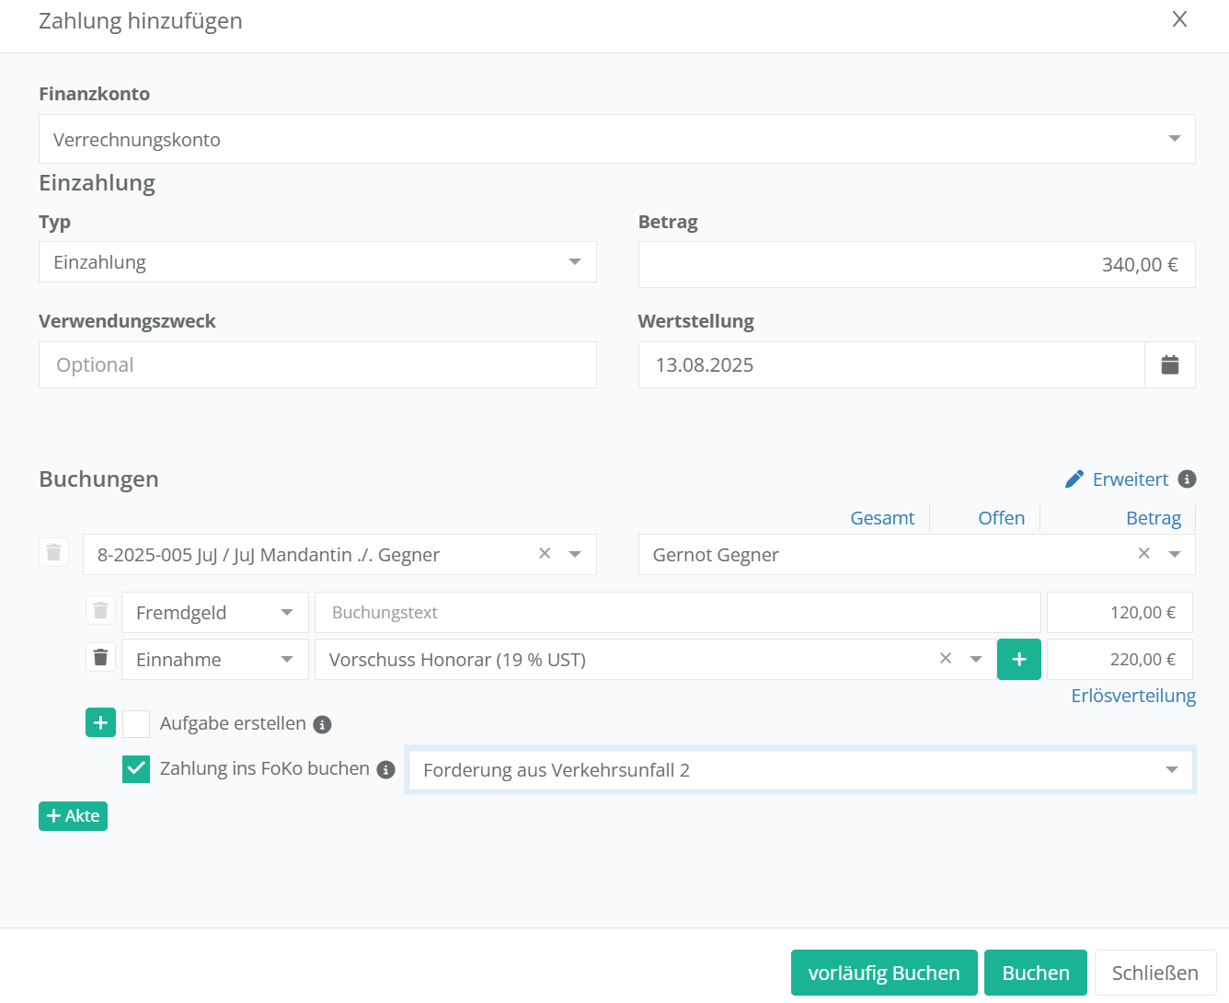Click the Gesamt column header
This screenshot has height=1003, width=1229.
pyautogui.click(x=881, y=518)
